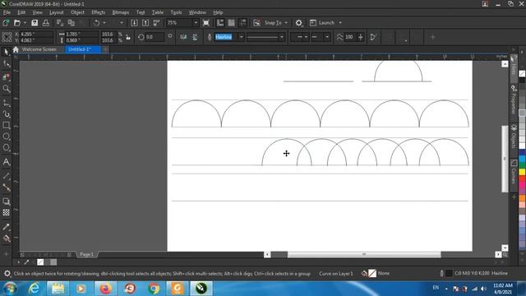Viewport: 526px width, 296px height.
Task: Switch to Welcome Screen tab
Action: coord(39,49)
